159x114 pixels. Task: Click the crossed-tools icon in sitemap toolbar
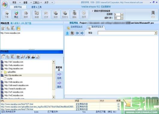pos(18,57)
